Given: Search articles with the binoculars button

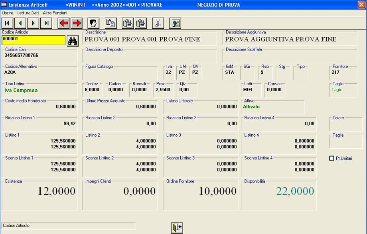Looking at the screenshot, I should coord(73,41).
